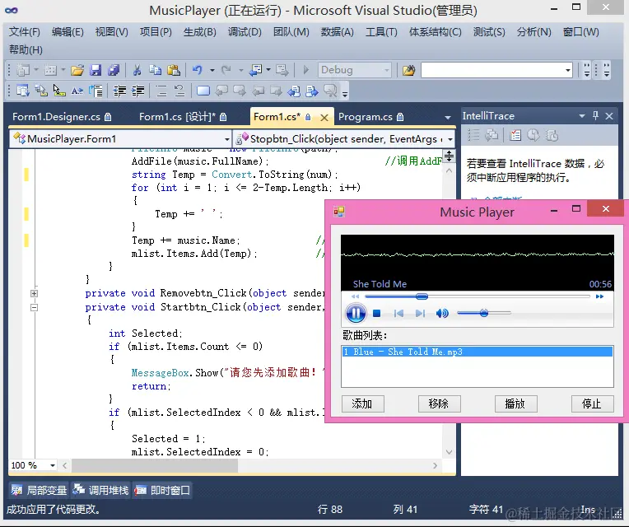
Task: Open the 调用堆栈 panel tab
Action: coord(100,490)
